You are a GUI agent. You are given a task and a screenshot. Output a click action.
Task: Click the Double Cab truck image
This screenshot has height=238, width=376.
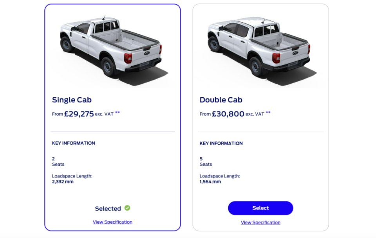(259, 50)
